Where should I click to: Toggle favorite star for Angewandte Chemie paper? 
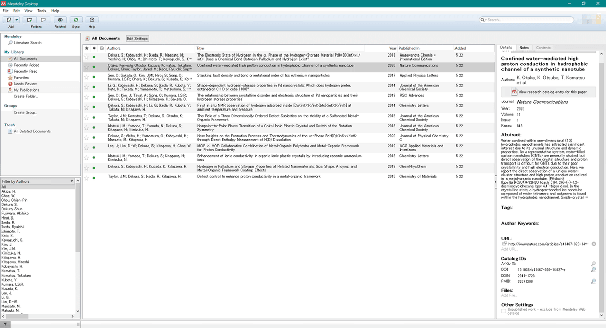pos(87,57)
